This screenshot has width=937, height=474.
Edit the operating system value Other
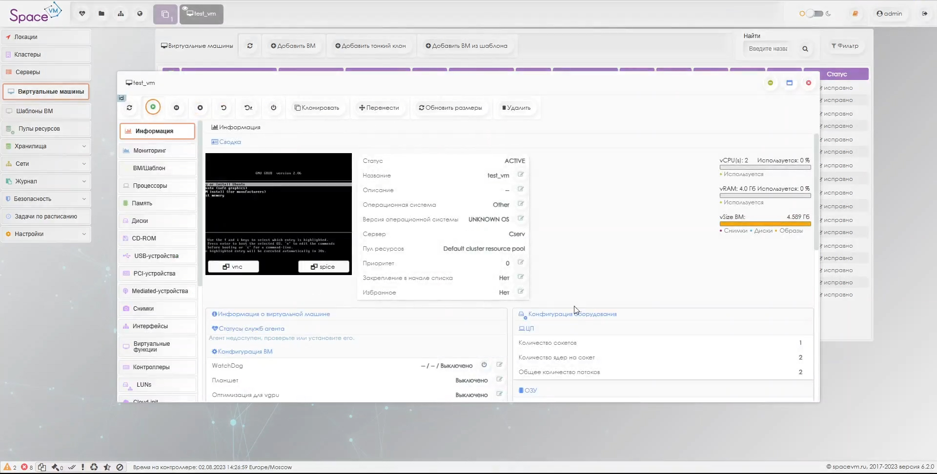(521, 204)
